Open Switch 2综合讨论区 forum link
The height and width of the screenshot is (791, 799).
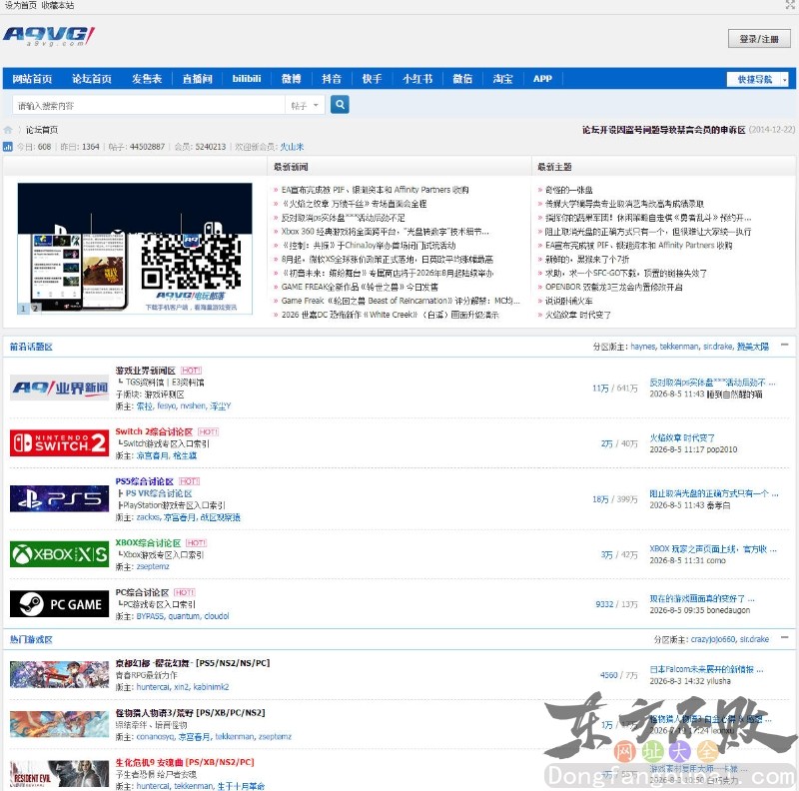click(154, 431)
